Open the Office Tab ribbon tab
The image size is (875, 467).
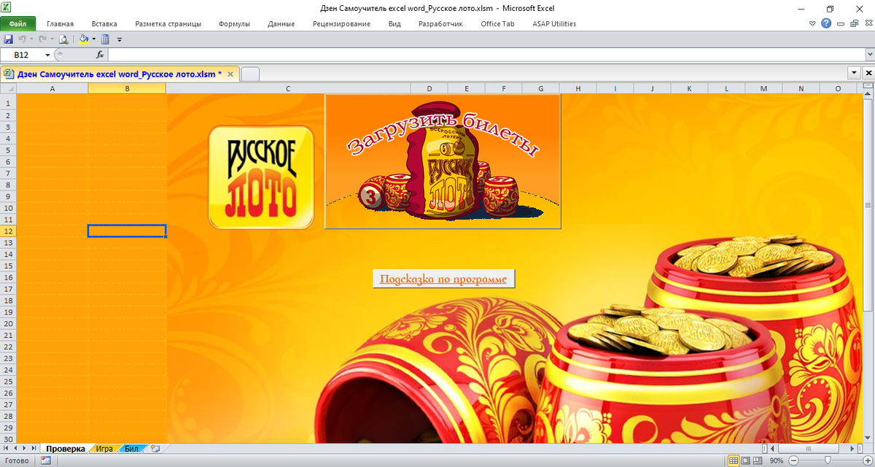(497, 23)
